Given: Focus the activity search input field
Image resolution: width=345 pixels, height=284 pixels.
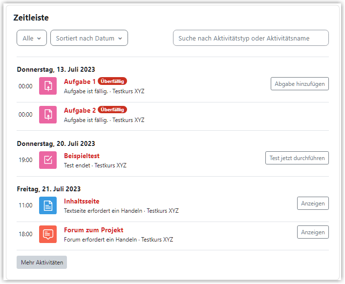Looking at the screenshot, I should [251, 38].
